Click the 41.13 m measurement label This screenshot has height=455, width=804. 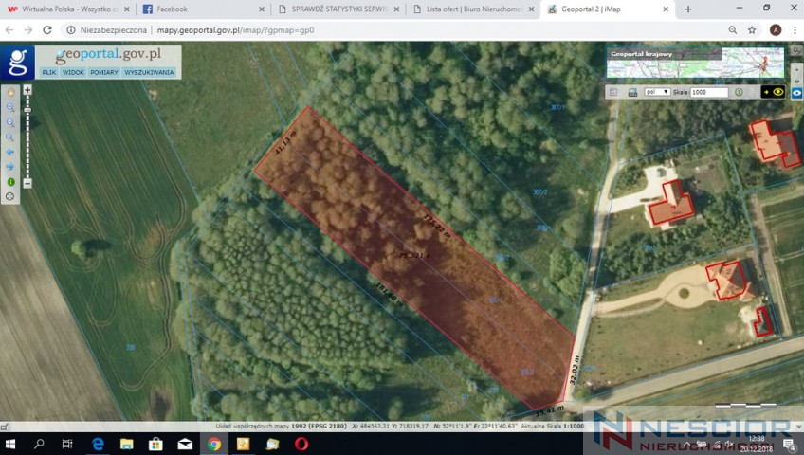285,143
